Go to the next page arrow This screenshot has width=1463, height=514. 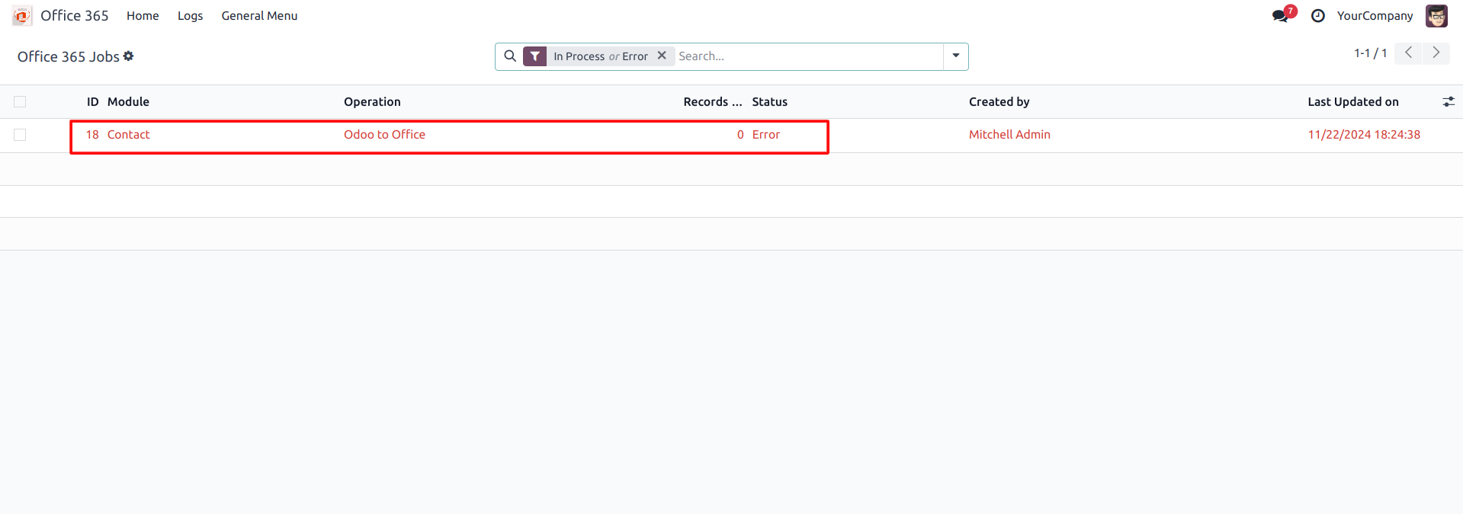coord(1436,53)
